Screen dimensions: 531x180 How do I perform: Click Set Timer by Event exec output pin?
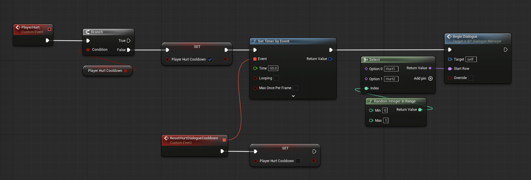pos(331,50)
